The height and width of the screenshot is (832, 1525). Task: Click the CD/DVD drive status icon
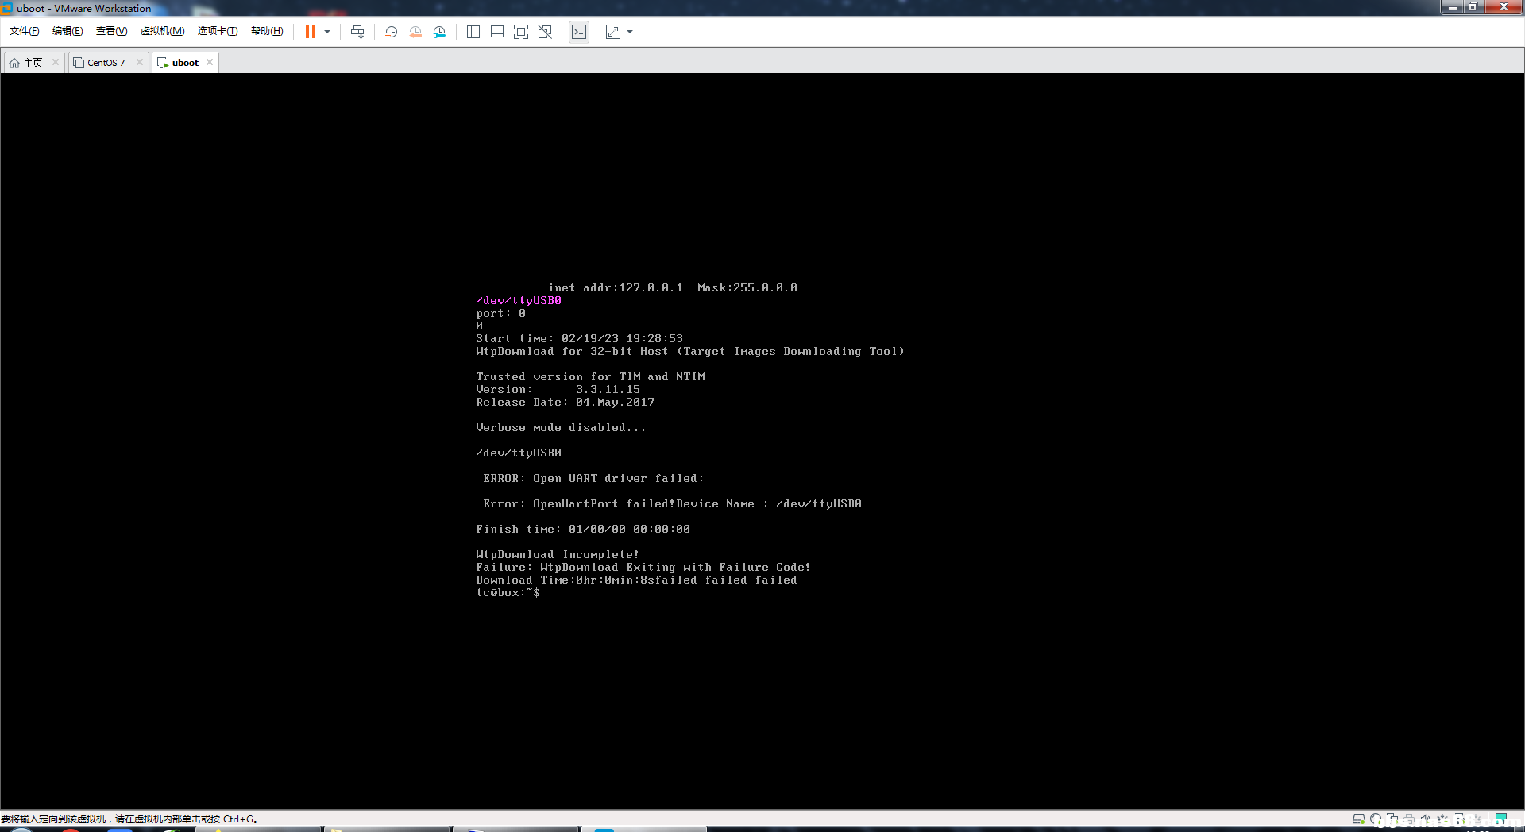point(1376,819)
